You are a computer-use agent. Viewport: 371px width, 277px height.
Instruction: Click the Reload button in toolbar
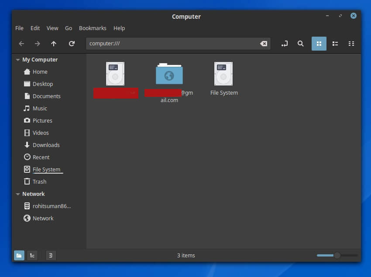coord(72,44)
